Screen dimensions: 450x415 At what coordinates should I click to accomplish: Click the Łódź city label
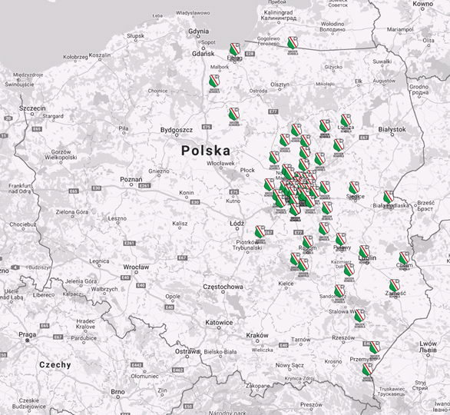[237, 224]
